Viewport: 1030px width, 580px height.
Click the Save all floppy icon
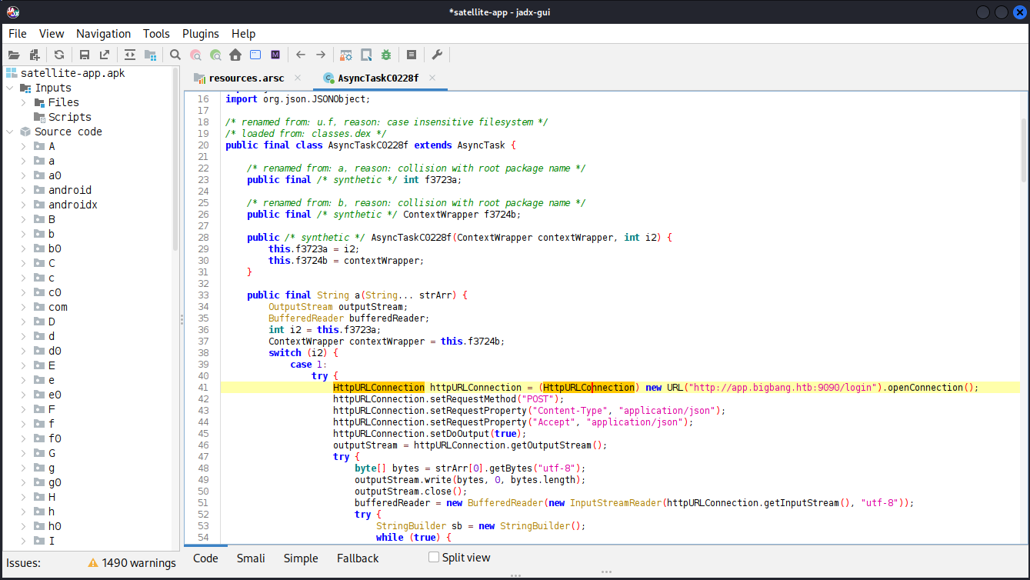(85, 55)
